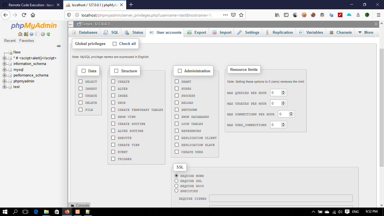Reload the navigation panel with green refresh icon

point(48,34)
